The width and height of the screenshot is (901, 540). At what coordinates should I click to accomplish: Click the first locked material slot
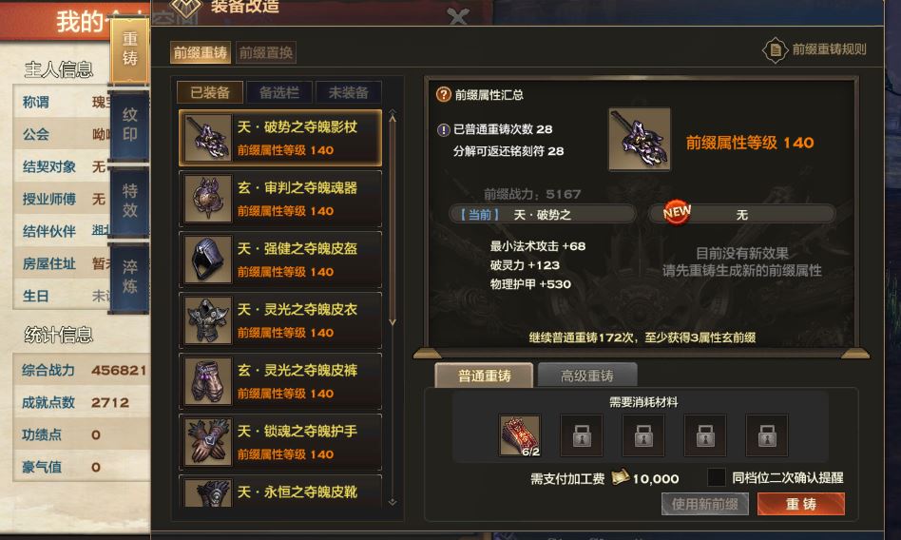(582, 435)
